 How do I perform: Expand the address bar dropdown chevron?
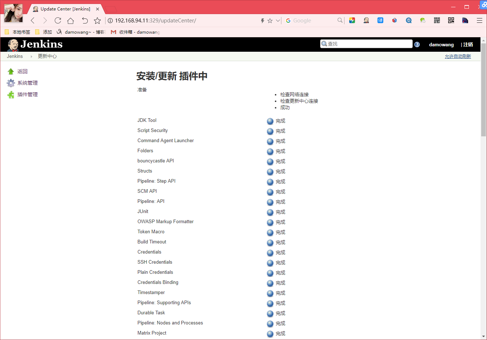(x=278, y=21)
